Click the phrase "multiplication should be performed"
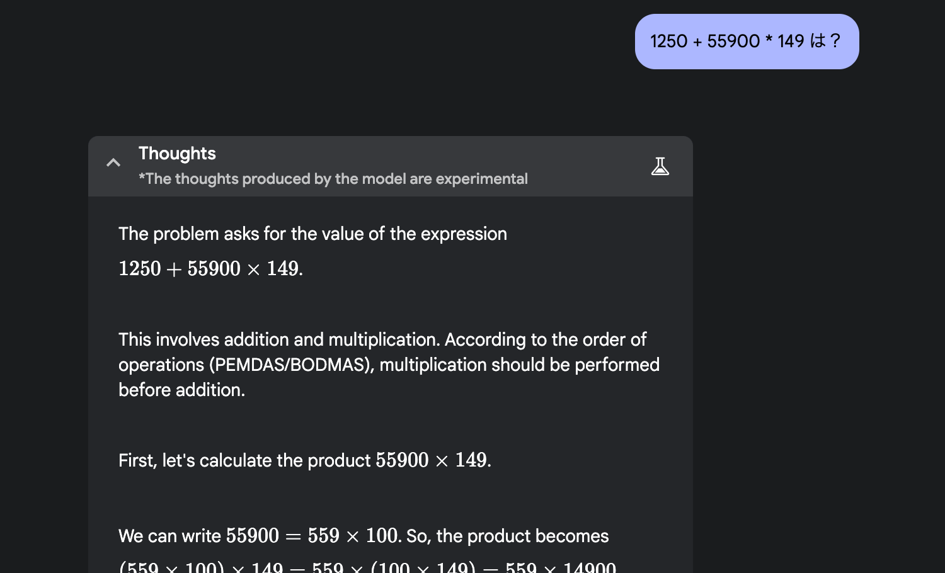 click(519, 365)
